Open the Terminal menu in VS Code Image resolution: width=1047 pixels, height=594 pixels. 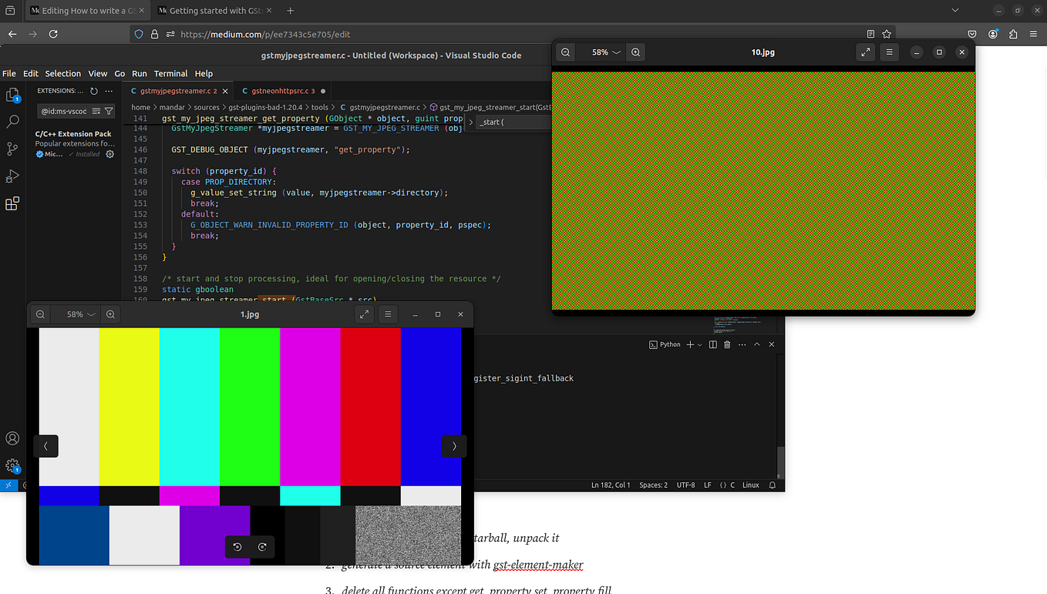coord(170,73)
